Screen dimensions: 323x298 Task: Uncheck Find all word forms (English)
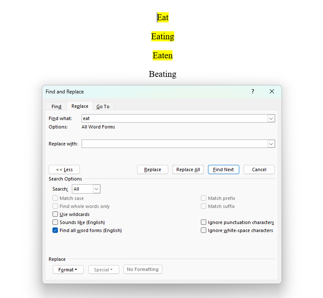(55, 230)
